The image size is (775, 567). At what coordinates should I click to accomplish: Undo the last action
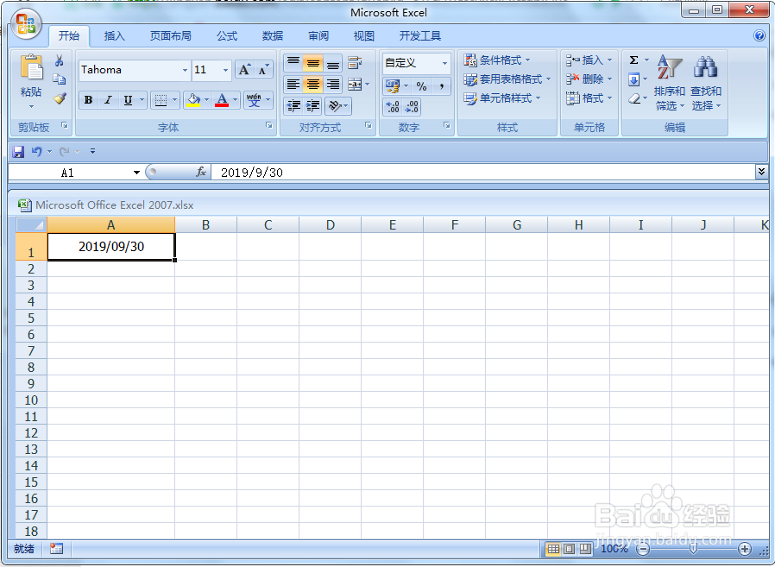(36, 151)
